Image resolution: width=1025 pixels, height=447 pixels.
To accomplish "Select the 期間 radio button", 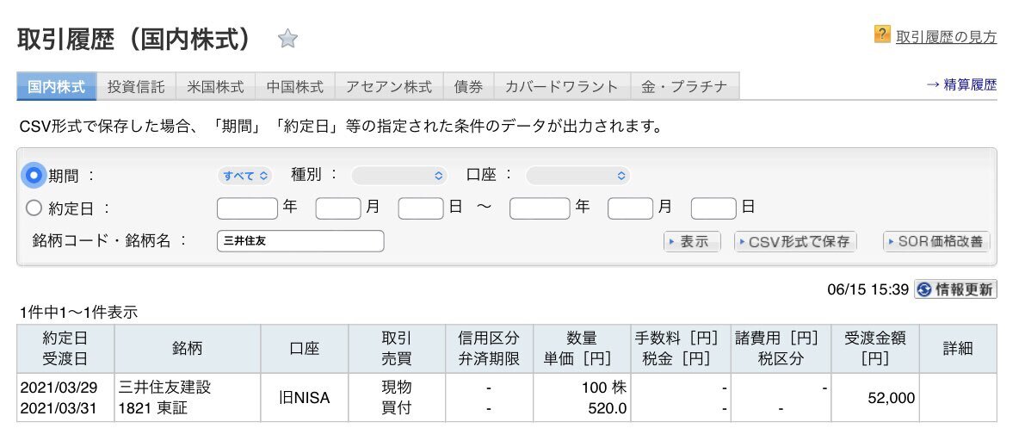I will pyautogui.click(x=34, y=176).
